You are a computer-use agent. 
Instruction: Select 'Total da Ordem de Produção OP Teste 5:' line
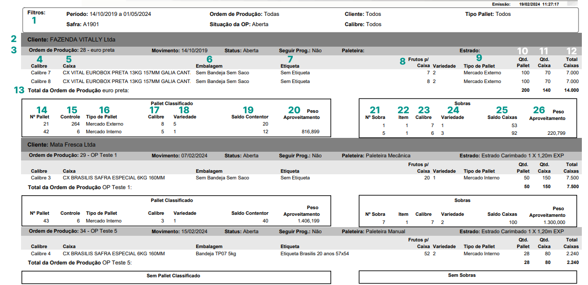click(80, 262)
